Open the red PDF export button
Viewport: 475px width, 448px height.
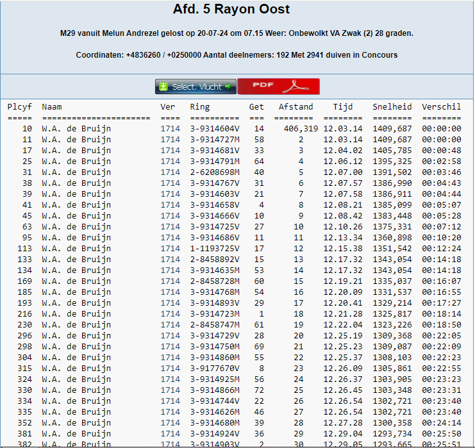point(278,87)
